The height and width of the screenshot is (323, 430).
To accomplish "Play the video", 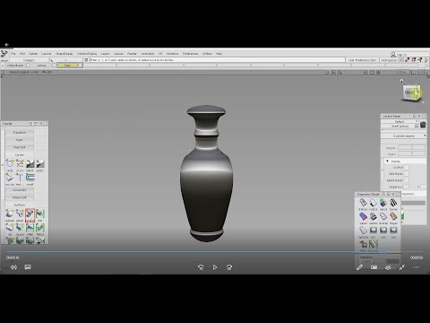I will (x=215, y=267).
